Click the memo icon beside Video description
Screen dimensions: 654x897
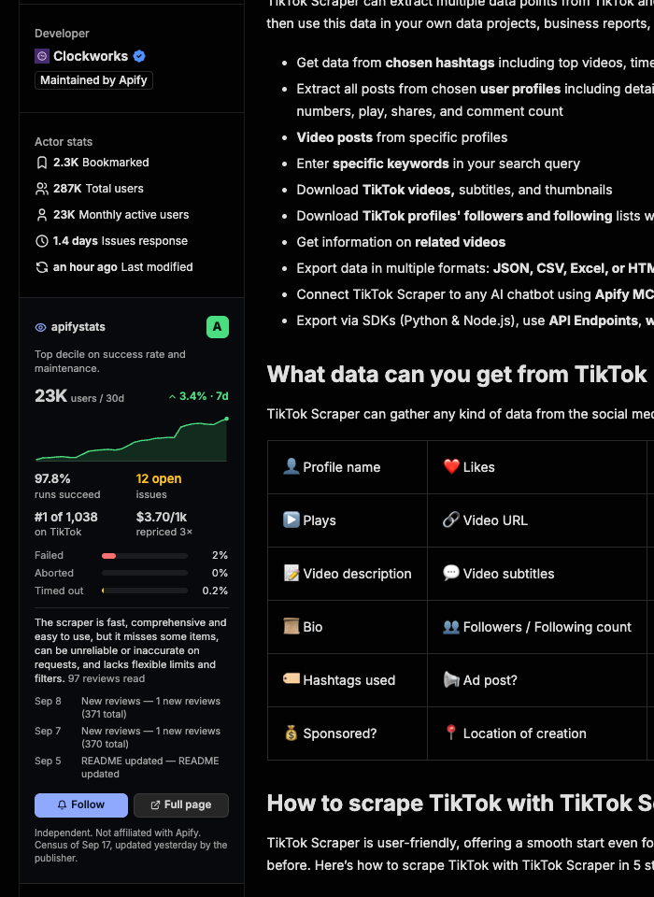pyautogui.click(x=291, y=573)
